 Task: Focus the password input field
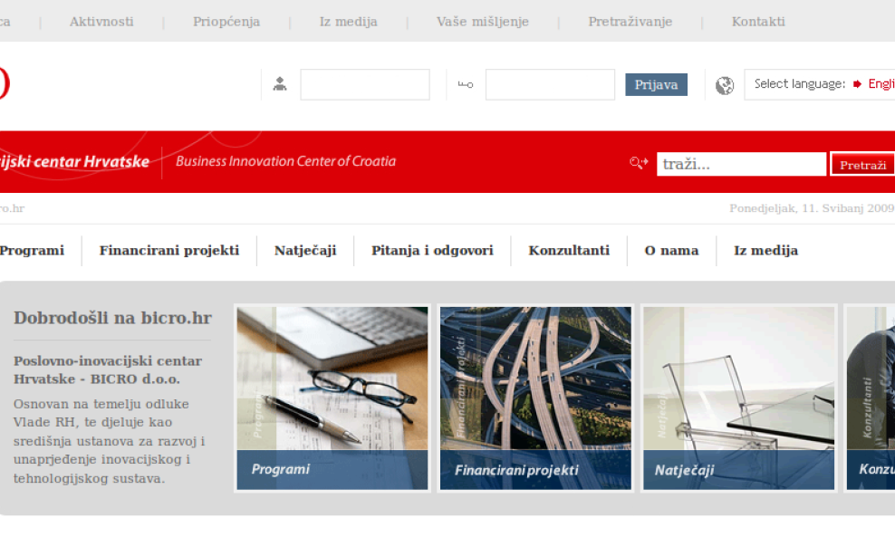coord(550,84)
